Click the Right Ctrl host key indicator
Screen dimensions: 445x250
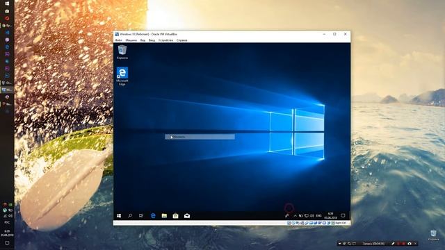pyautogui.click(x=341, y=223)
